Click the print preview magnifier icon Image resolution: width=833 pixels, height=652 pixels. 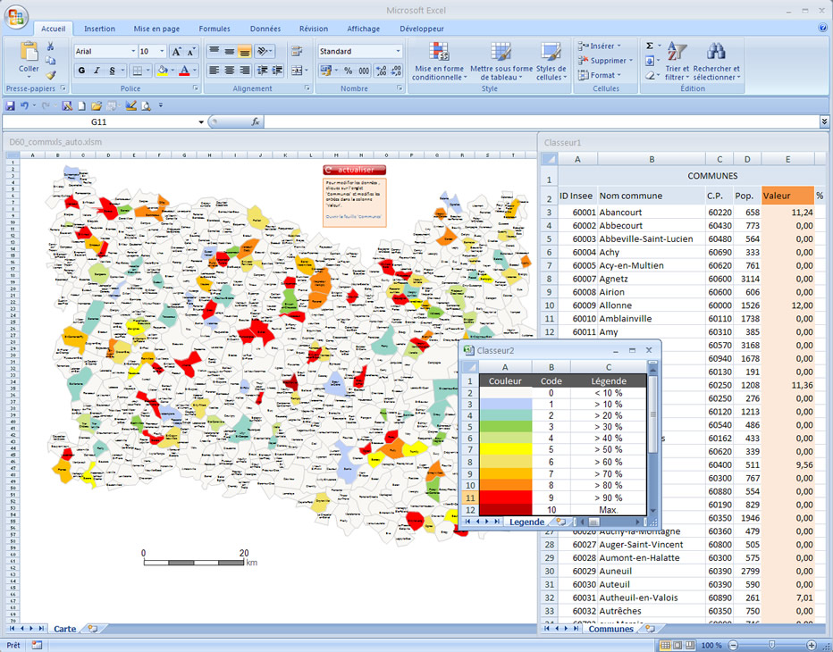pyautogui.click(x=146, y=105)
